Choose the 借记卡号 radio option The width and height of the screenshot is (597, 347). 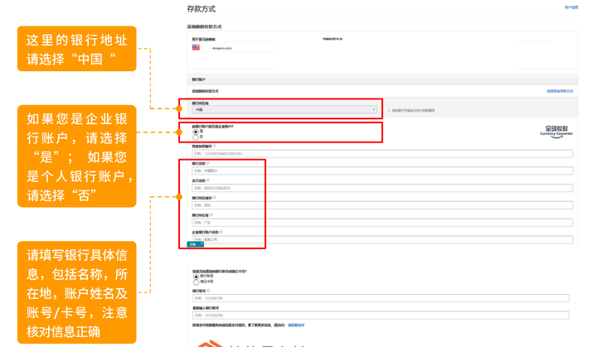[196, 282]
